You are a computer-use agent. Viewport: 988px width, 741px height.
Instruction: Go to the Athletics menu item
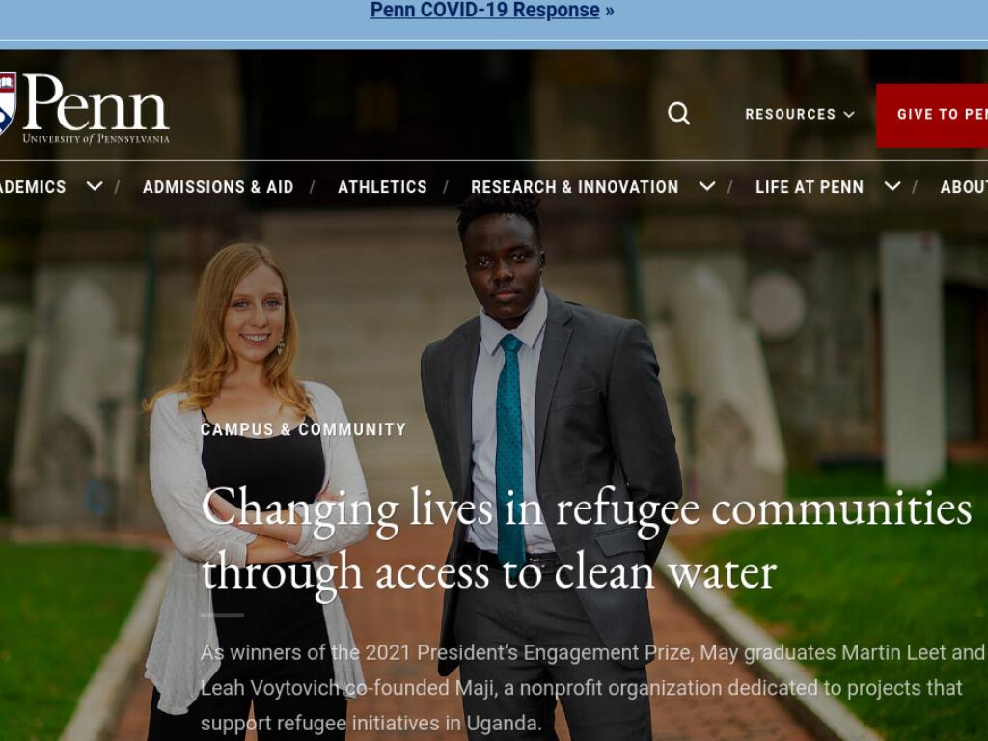pyautogui.click(x=382, y=187)
